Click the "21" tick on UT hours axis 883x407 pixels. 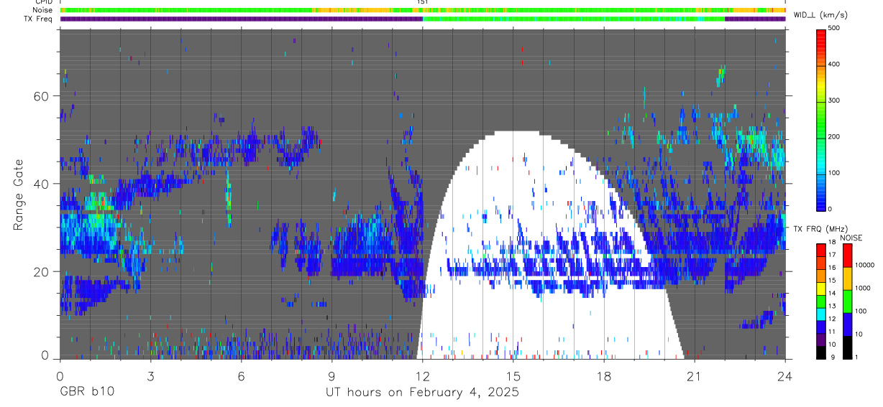pos(695,375)
